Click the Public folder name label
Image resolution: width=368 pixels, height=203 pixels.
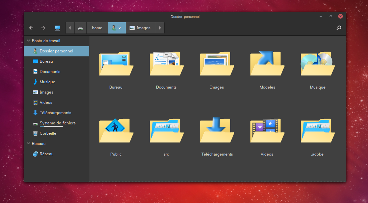116,154
